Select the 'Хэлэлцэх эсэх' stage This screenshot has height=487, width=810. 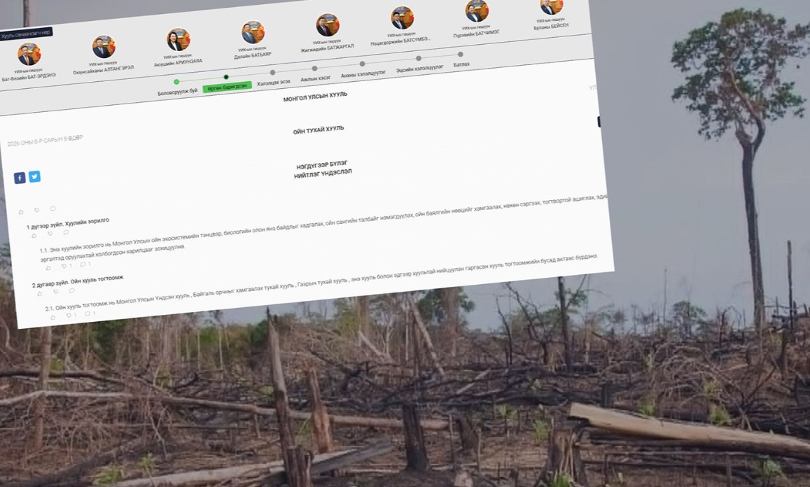pyautogui.click(x=273, y=83)
